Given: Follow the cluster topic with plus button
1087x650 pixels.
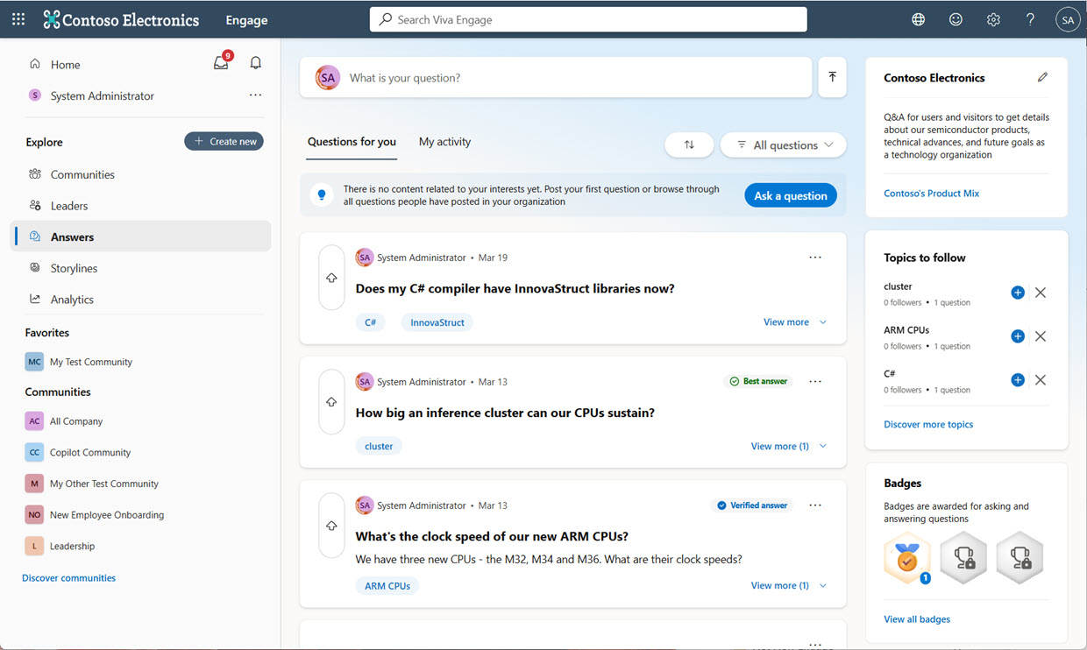Looking at the screenshot, I should [1017, 293].
